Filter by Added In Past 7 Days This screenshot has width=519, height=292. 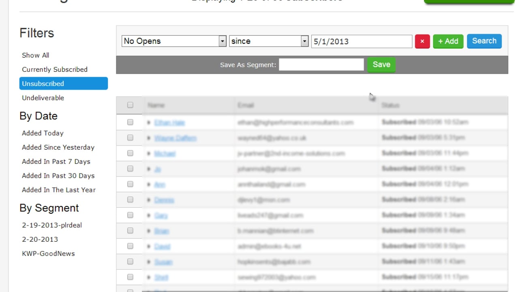pos(56,161)
